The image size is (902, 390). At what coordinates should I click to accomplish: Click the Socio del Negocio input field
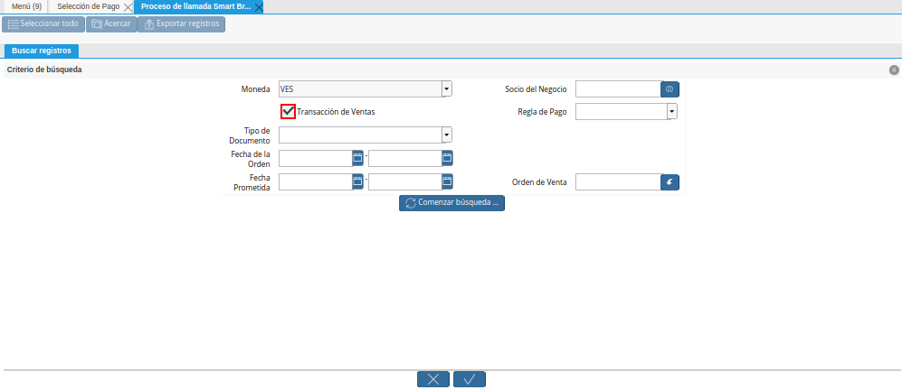click(619, 89)
